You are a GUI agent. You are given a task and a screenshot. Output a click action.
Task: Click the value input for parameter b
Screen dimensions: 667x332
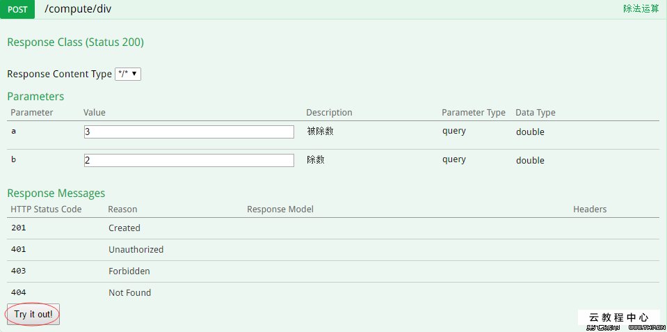click(188, 160)
